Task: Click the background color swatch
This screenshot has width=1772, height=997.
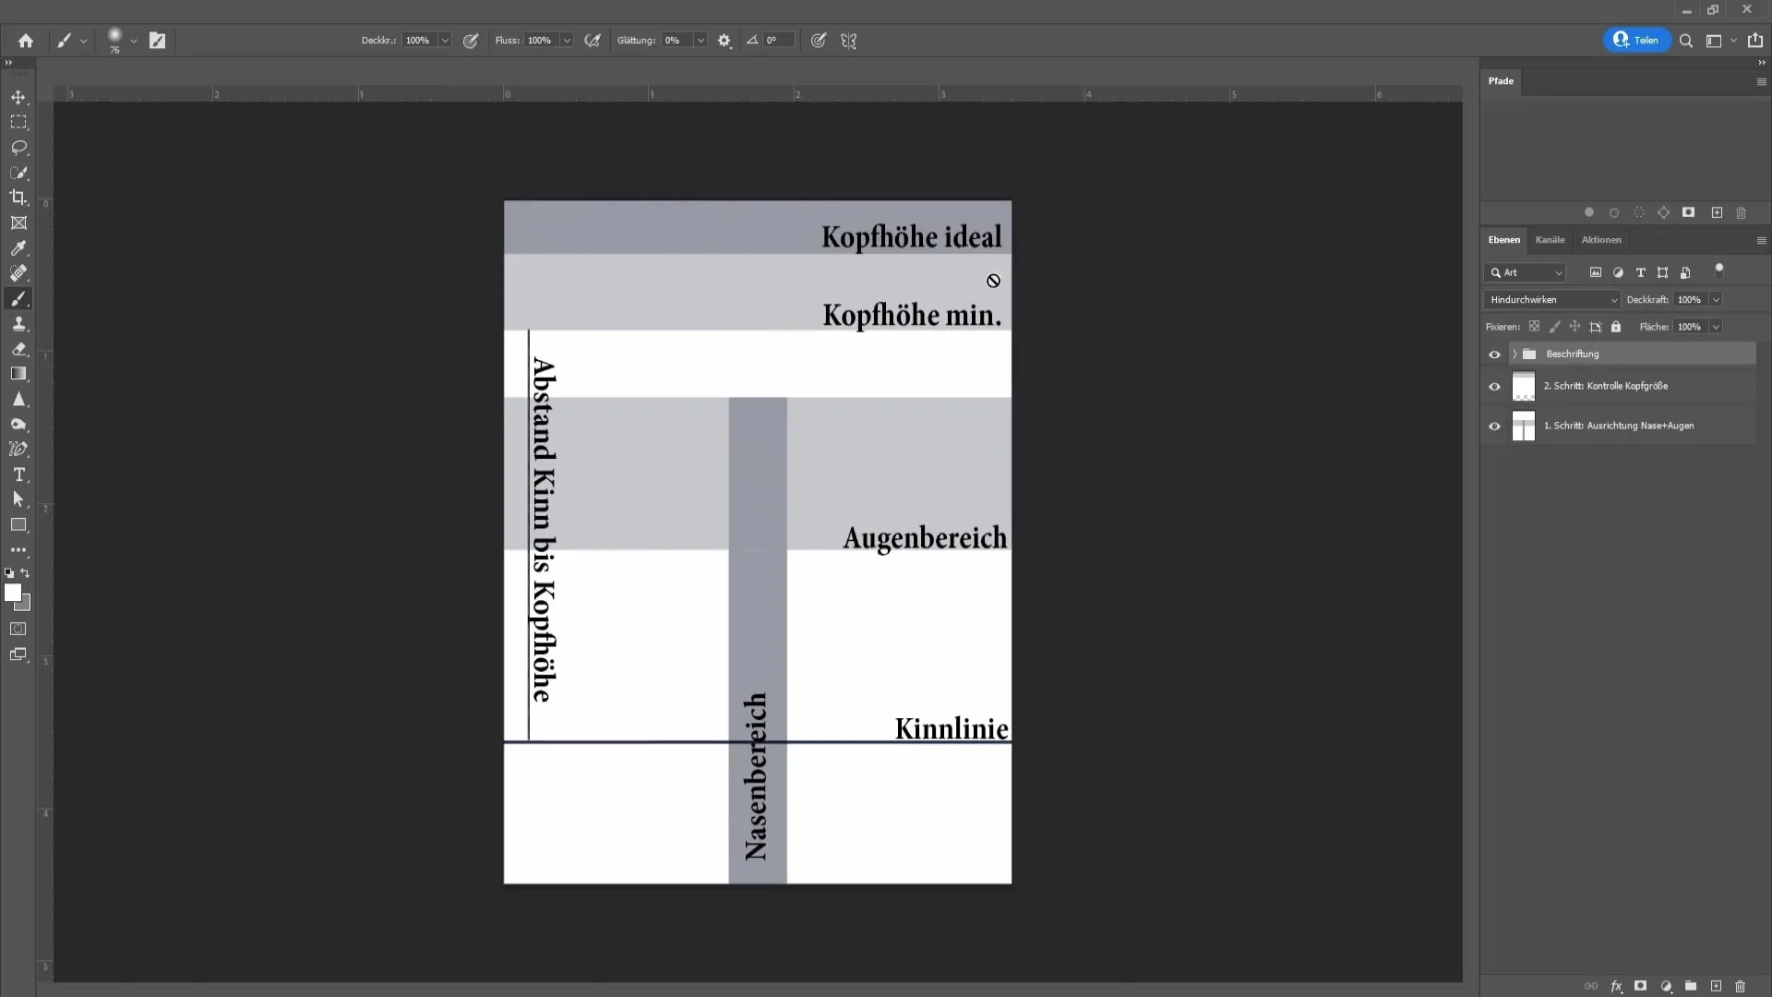Action: point(26,605)
